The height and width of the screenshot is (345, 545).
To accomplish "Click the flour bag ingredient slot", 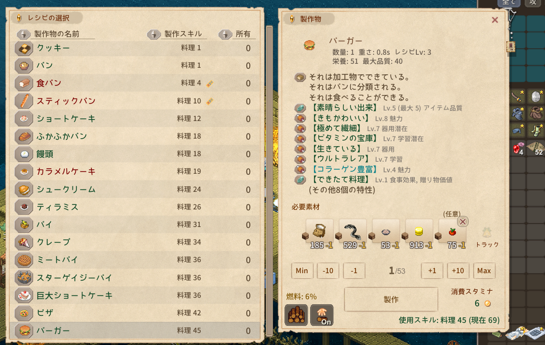I will (319, 234).
